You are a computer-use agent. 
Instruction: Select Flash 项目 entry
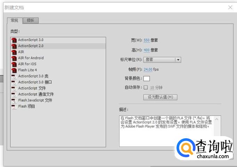pos(58,106)
